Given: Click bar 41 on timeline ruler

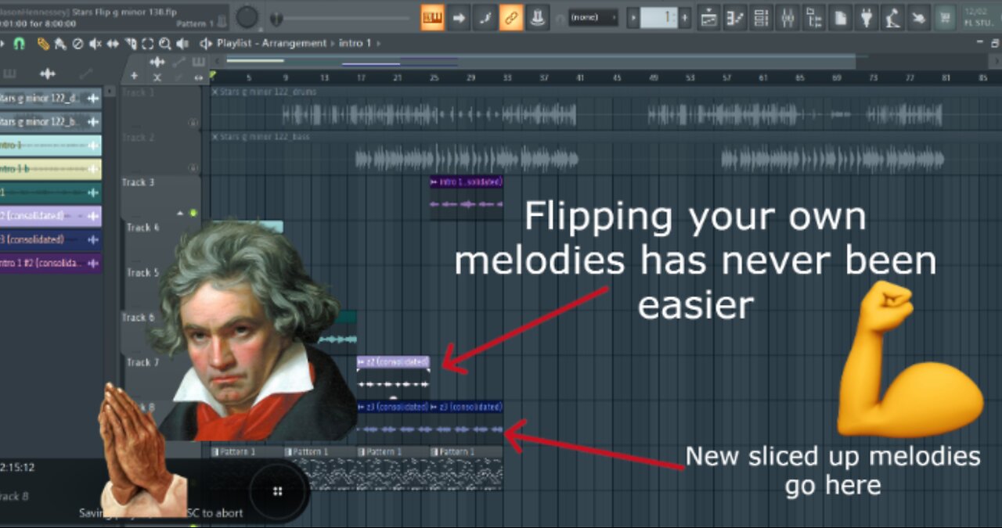Looking at the screenshot, I should [x=580, y=77].
